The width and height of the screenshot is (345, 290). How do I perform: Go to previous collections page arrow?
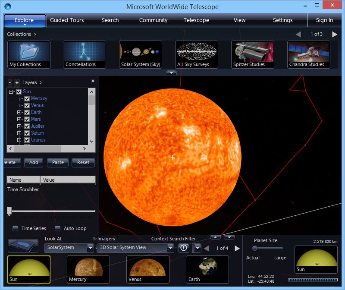point(298,35)
